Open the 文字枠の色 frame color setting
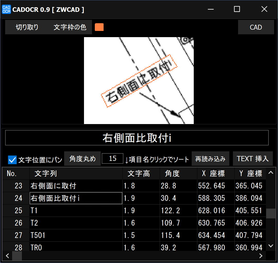This screenshot has height=263, width=278. tap(70, 27)
